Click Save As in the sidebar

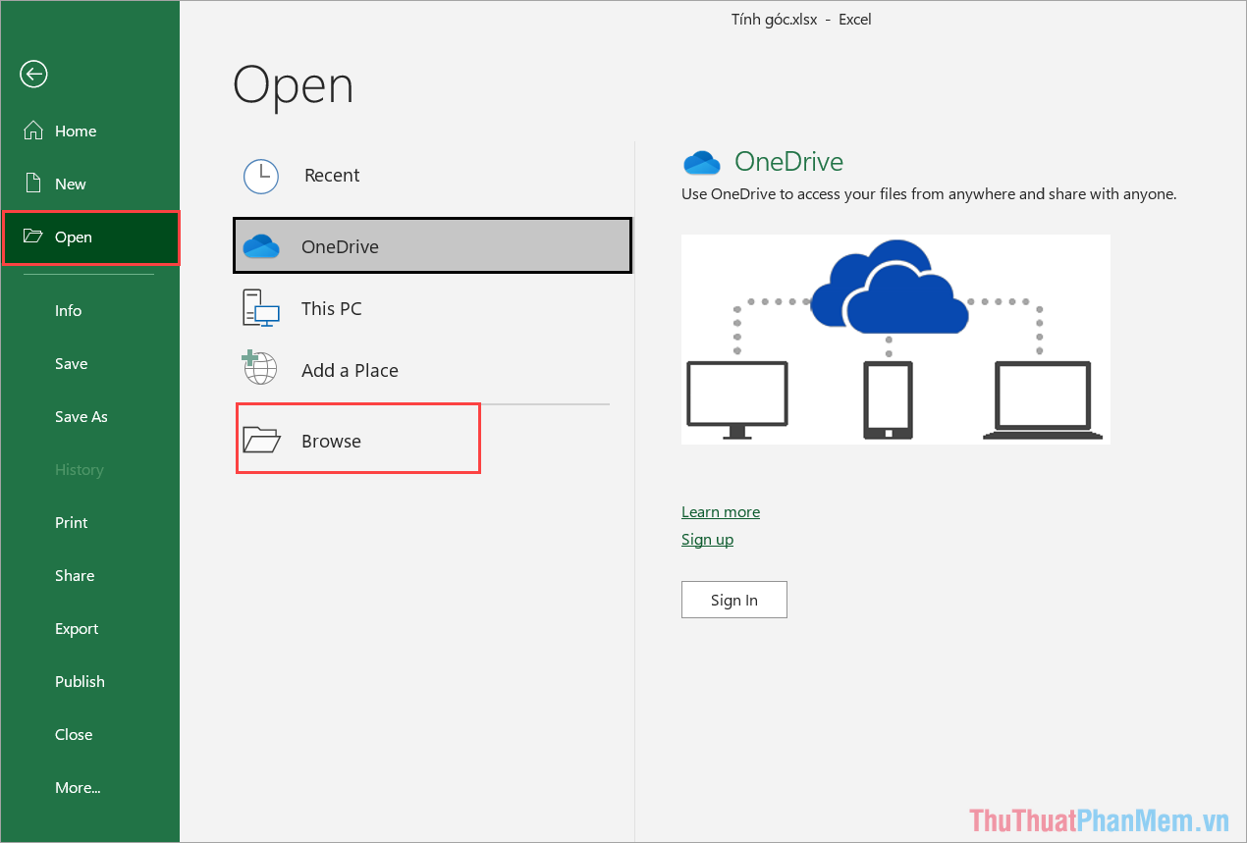tap(81, 416)
